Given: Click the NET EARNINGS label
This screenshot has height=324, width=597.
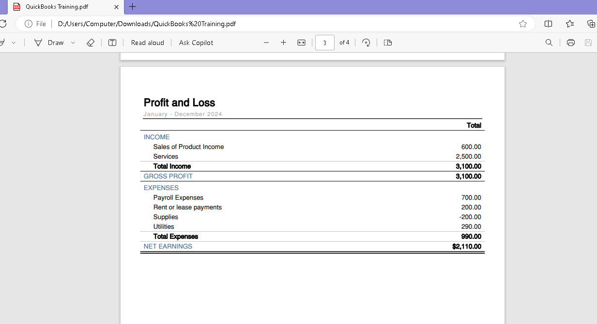Looking at the screenshot, I should (168, 246).
